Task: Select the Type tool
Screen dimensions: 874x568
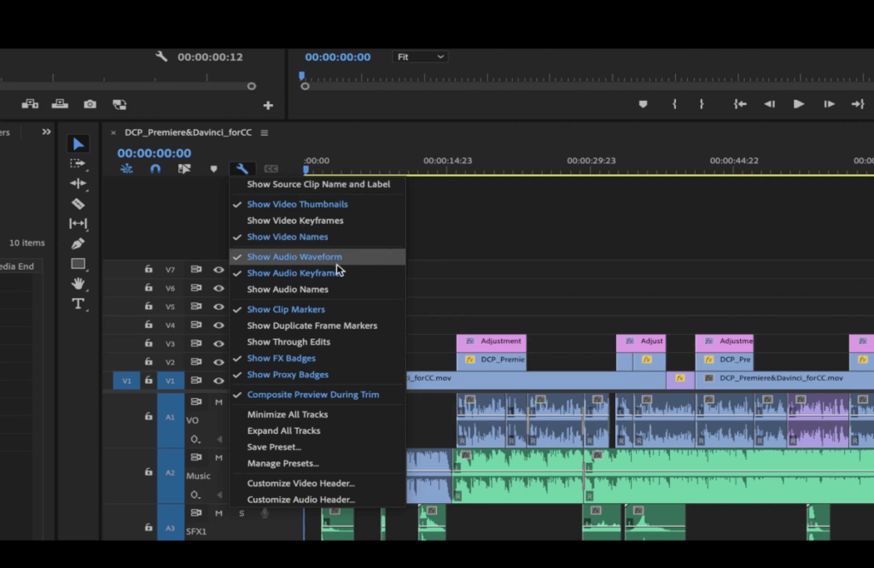Action: pos(79,302)
